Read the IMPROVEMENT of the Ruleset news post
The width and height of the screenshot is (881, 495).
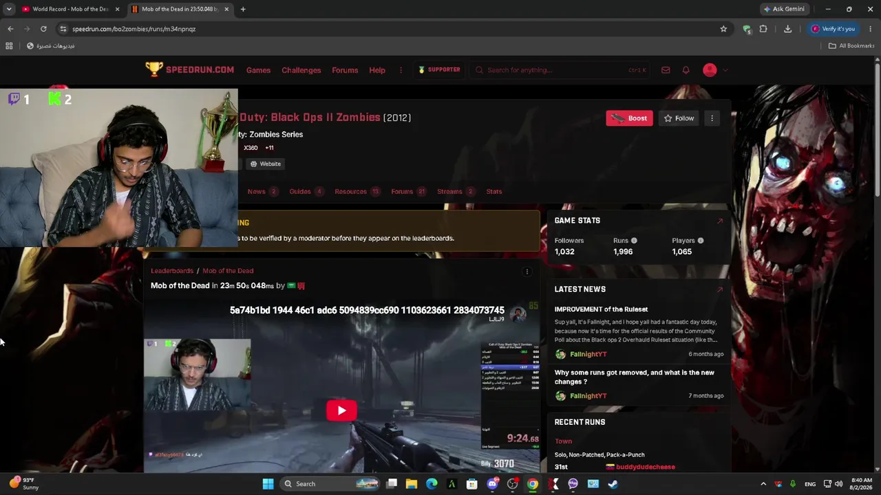click(x=601, y=309)
